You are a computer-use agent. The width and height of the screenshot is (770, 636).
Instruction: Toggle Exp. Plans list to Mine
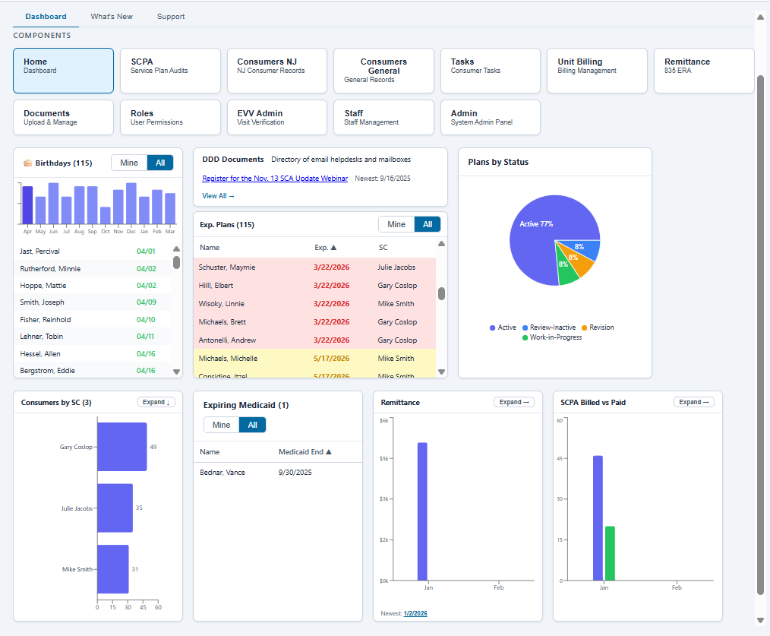[396, 223]
